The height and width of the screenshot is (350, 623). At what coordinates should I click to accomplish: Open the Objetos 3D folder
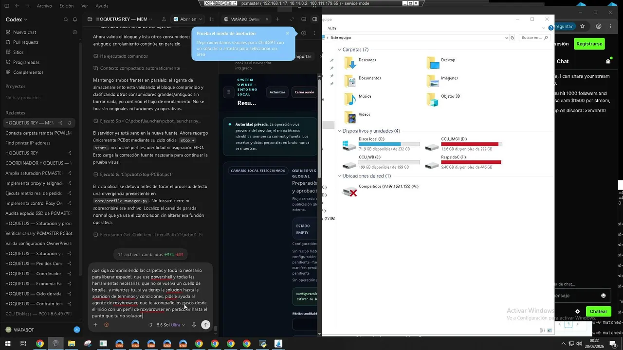click(x=443, y=99)
